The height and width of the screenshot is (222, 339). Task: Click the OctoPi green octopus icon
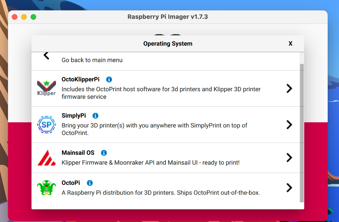coord(47,188)
